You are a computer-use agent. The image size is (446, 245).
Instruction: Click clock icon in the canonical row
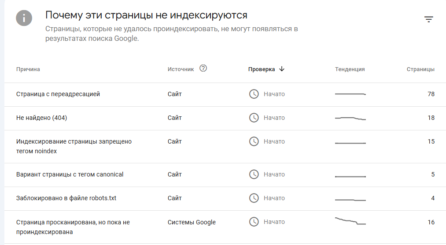254,174
